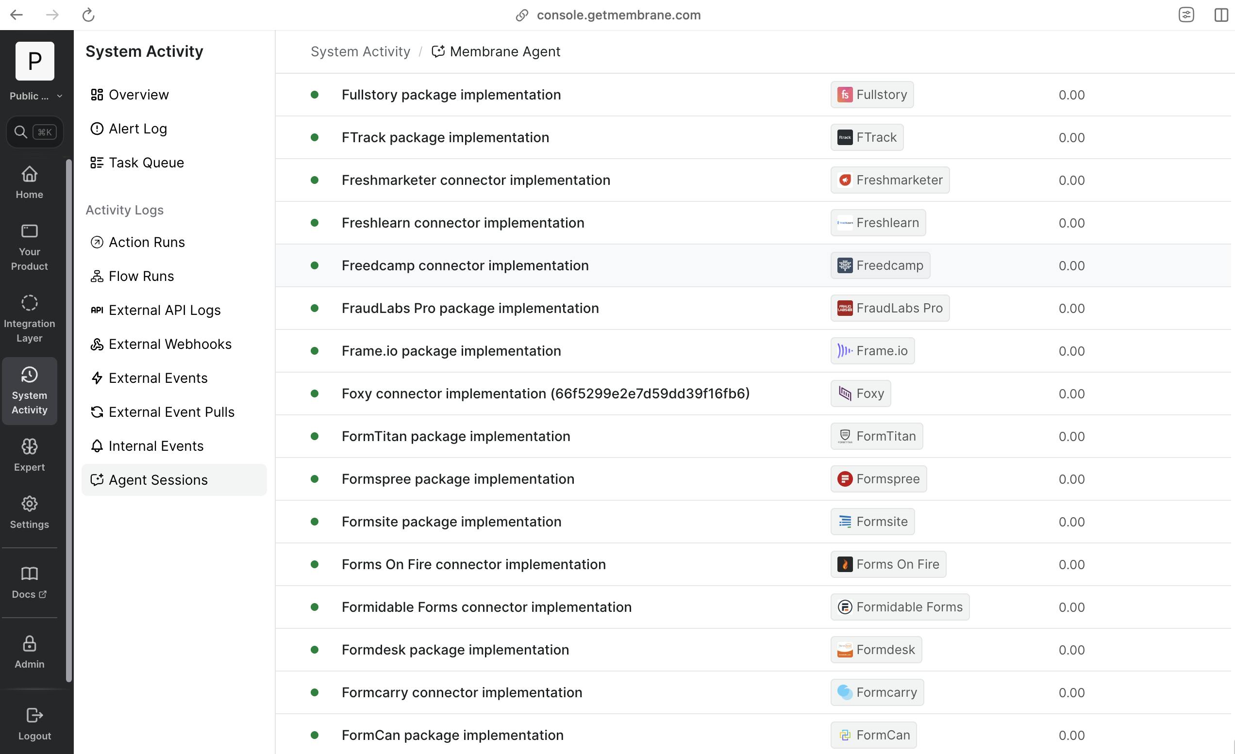Click the System Activity breadcrumb link

point(360,51)
